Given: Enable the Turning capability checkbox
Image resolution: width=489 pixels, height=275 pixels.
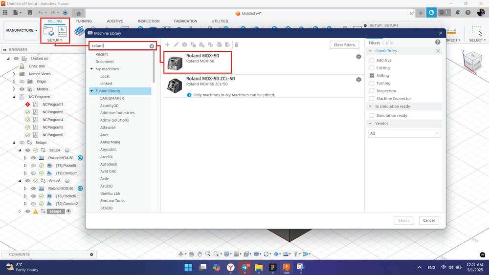Looking at the screenshot, I should pyautogui.click(x=372, y=83).
